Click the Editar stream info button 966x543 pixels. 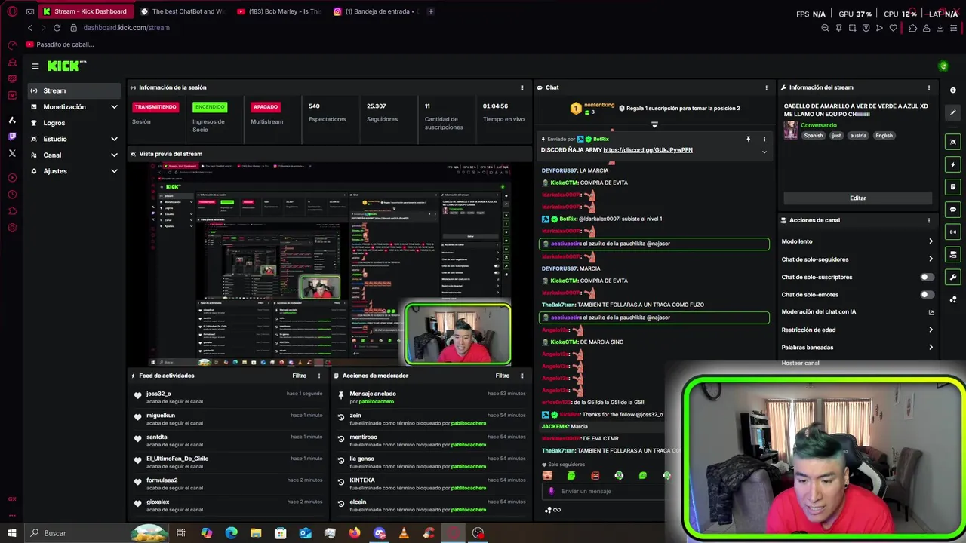pos(858,198)
